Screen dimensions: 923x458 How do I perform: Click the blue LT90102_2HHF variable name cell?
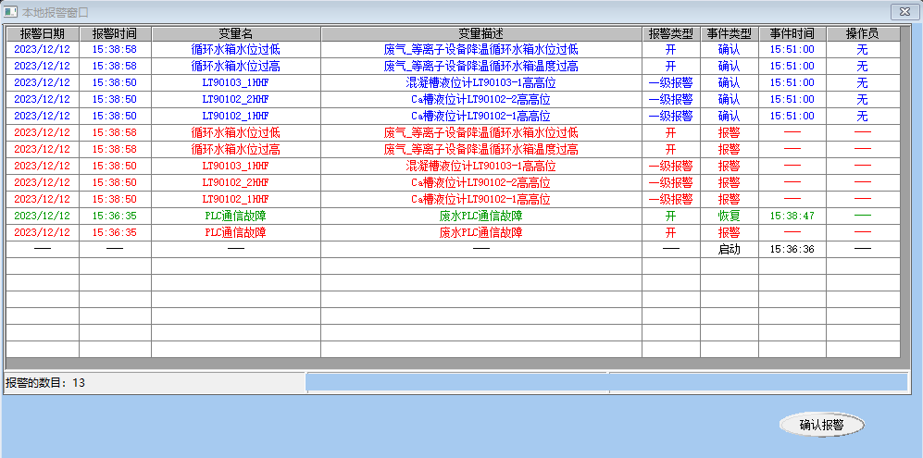235,99
